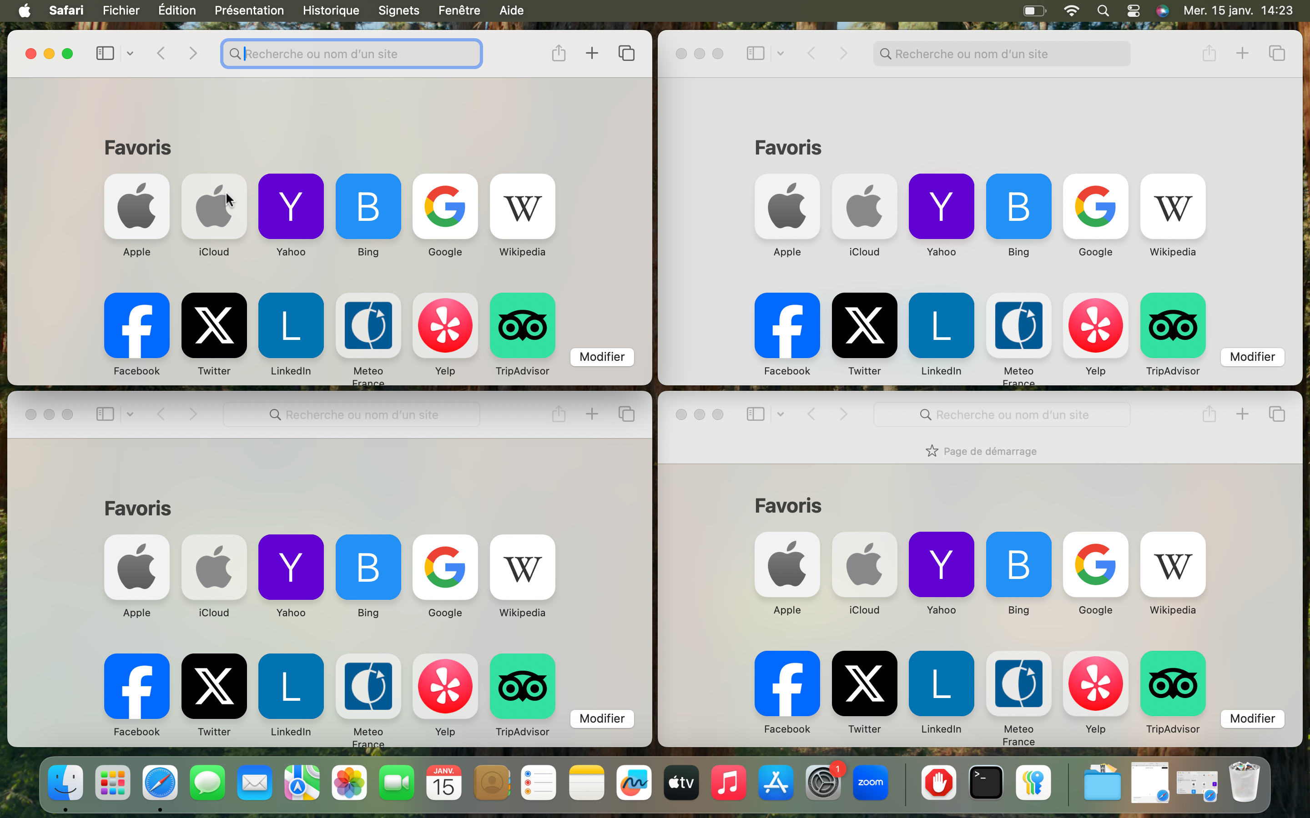Open Yahoo favorite in top-left window
Screen dimensions: 1310x818
291,206
